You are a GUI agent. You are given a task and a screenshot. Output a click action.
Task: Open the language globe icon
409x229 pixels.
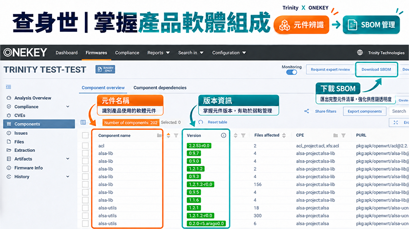pyautogui.click(x=360, y=52)
